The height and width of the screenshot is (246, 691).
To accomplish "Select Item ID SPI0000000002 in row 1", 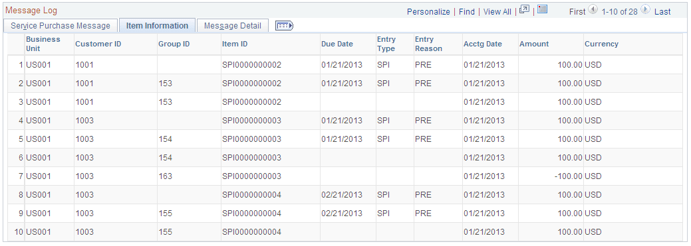I will pos(251,65).
